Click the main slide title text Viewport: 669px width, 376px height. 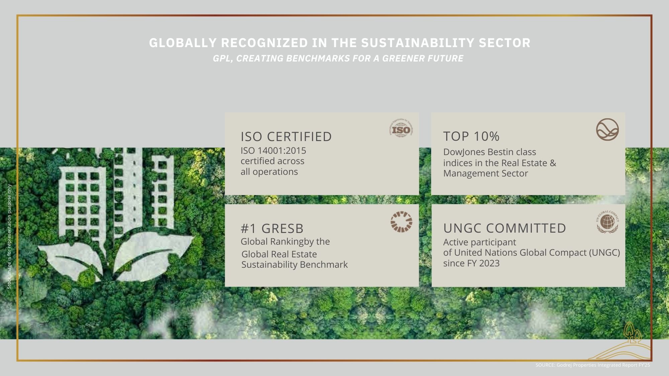340,43
